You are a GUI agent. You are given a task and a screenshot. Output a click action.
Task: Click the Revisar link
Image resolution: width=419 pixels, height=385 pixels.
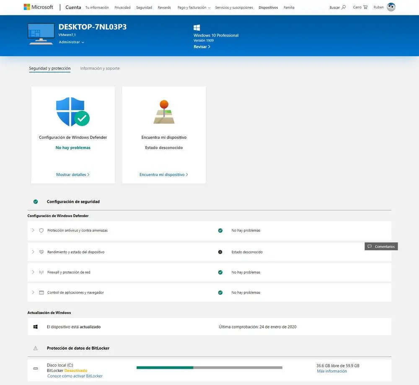coord(202,47)
